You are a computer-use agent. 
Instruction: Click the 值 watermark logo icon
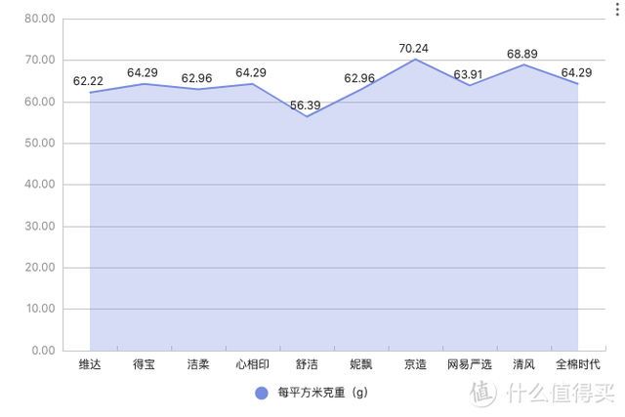(483, 392)
